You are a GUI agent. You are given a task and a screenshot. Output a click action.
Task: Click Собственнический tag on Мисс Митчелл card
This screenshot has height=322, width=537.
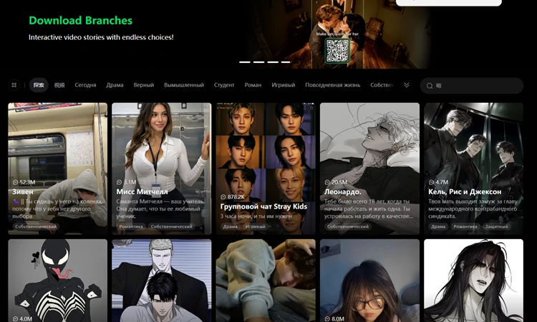171,226
